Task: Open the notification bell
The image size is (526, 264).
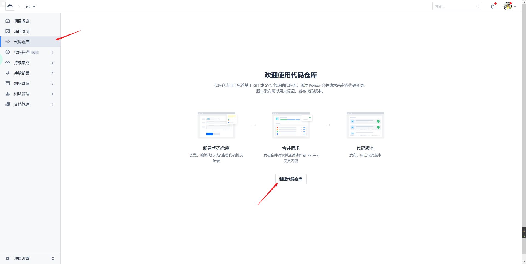Action: 493,7
